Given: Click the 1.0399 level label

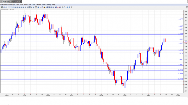Looking at the screenshot, I should click(x=181, y=39).
